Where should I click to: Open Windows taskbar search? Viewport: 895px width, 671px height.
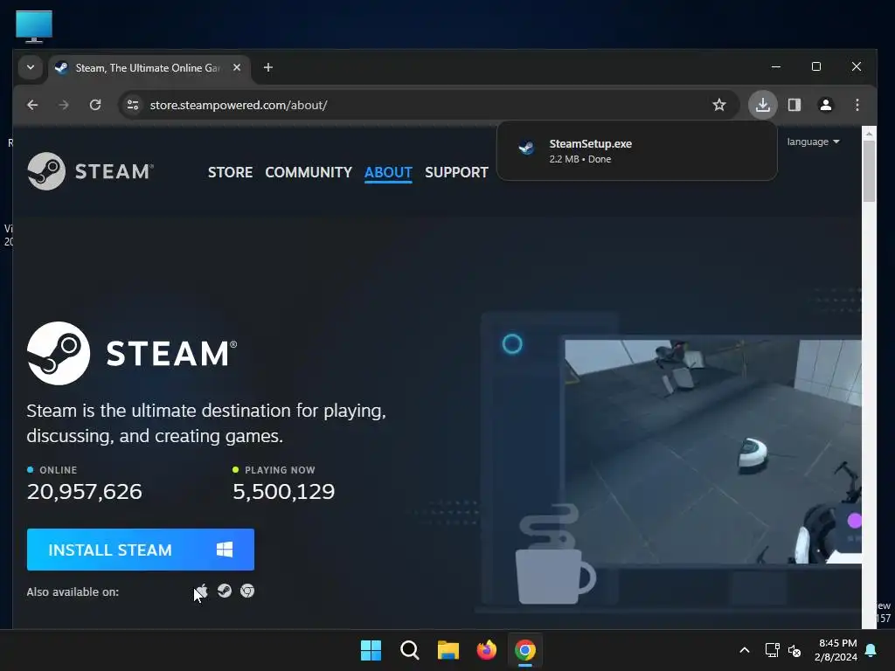pos(409,650)
